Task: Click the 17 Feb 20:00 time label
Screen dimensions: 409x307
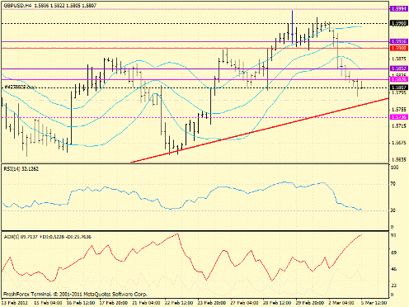Action: [x=113, y=303]
